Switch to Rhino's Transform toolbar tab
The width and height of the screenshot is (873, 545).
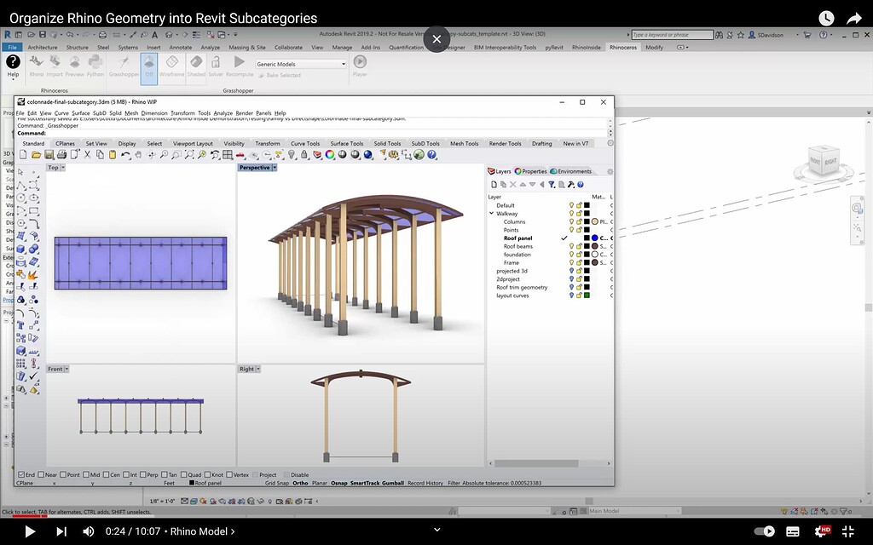coord(267,143)
